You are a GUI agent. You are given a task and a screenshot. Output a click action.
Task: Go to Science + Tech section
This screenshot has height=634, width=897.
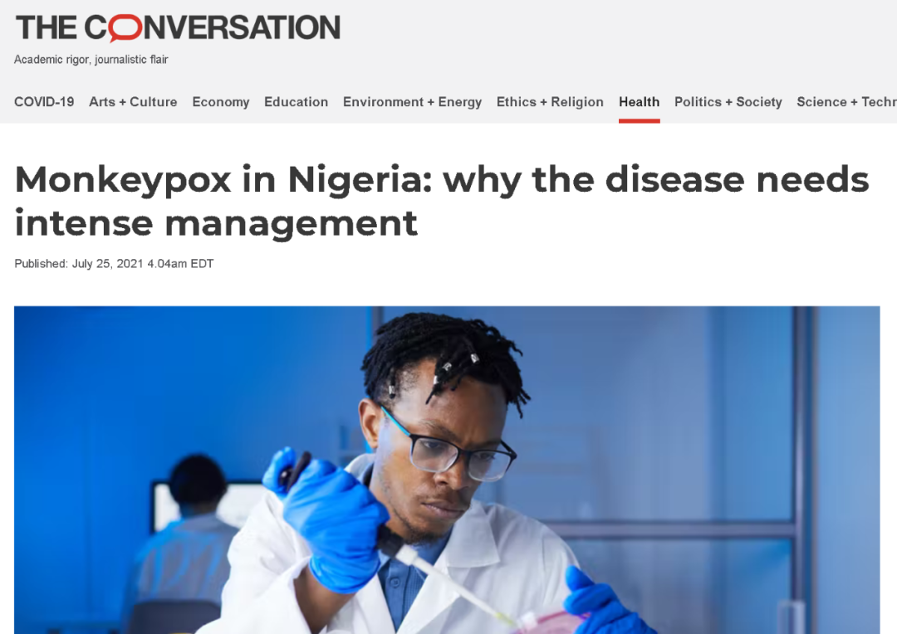click(x=846, y=102)
